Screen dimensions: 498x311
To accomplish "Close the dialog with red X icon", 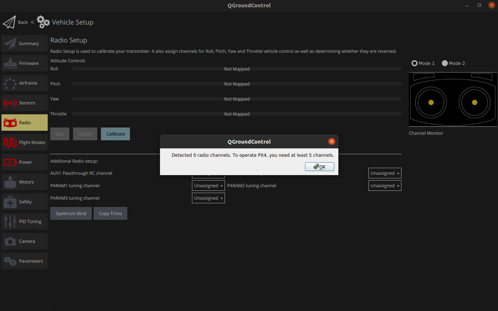I will click(x=332, y=141).
